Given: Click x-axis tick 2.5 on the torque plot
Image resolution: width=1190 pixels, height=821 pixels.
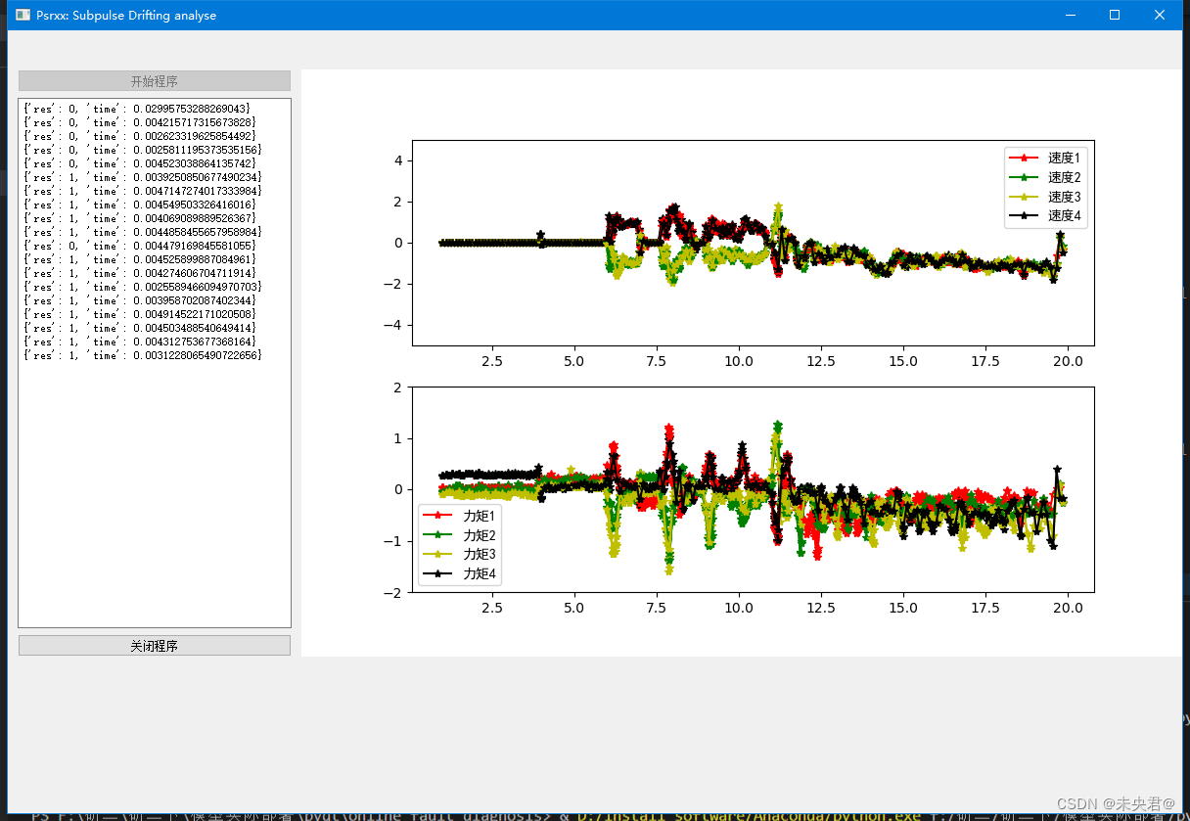Looking at the screenshot, I should (492, 608).
